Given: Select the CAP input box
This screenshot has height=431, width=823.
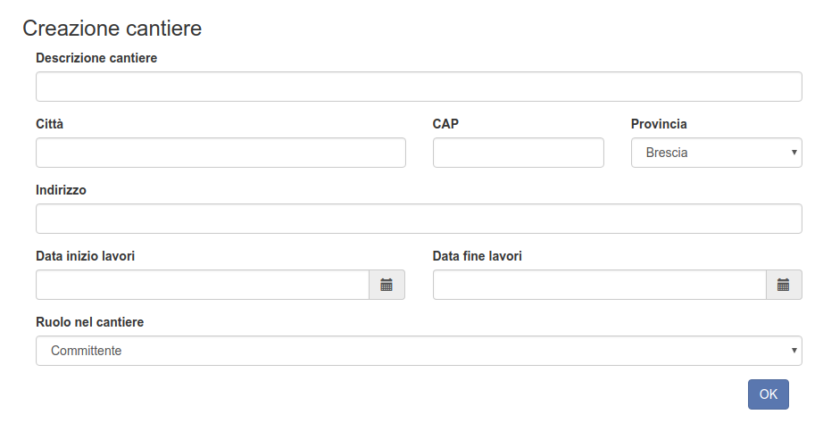Looking at the screenshot, I should 519,153.
